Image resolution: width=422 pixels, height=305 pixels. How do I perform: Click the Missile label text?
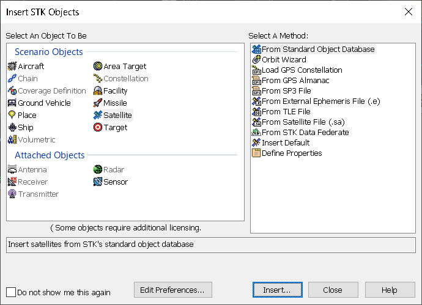115,103
